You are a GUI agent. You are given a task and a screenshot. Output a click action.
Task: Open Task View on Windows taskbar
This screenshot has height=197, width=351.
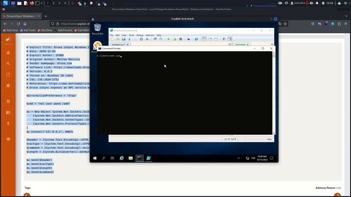point(112,158)
